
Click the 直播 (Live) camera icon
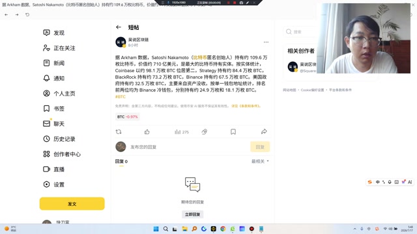pos(46,169)
